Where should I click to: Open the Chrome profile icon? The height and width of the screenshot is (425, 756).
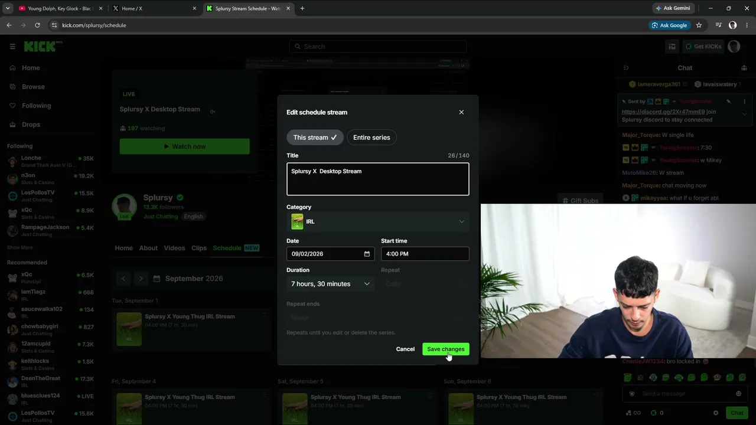733,25
